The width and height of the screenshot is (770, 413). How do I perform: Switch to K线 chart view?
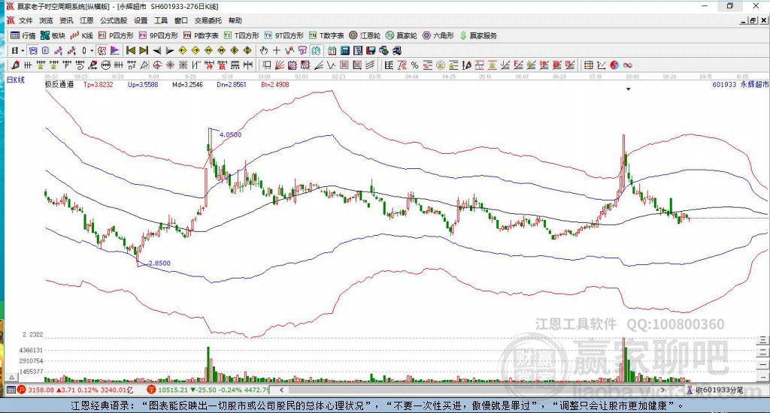(x=81, y=35)
